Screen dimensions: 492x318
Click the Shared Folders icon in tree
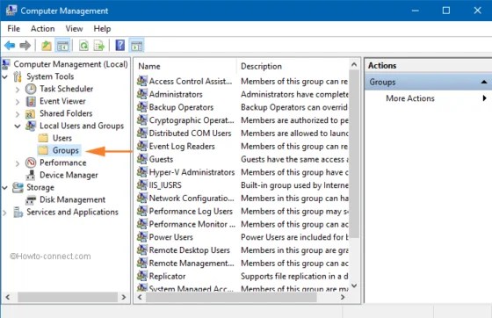coord(31,113)
